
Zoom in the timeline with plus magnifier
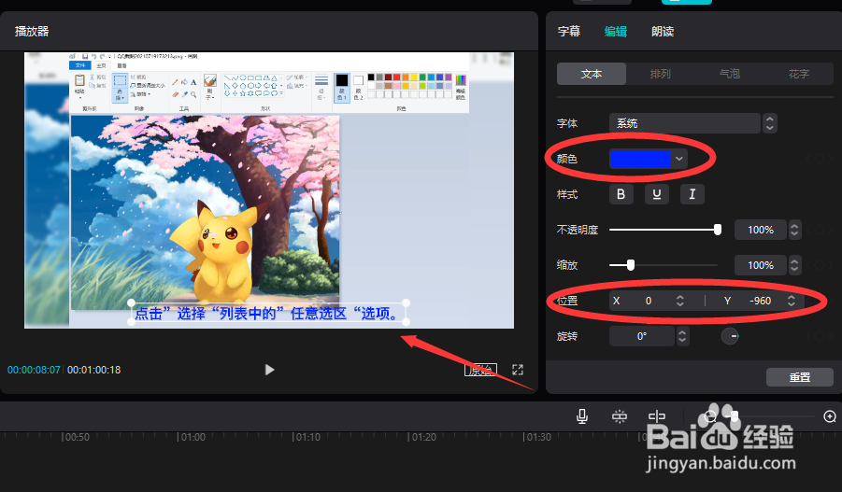tap(830, 416)
